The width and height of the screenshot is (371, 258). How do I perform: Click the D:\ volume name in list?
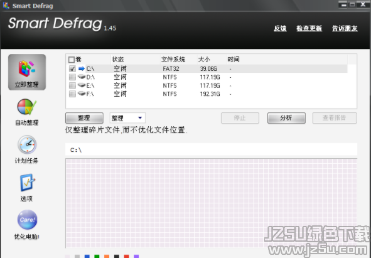[x=90, y=77]
